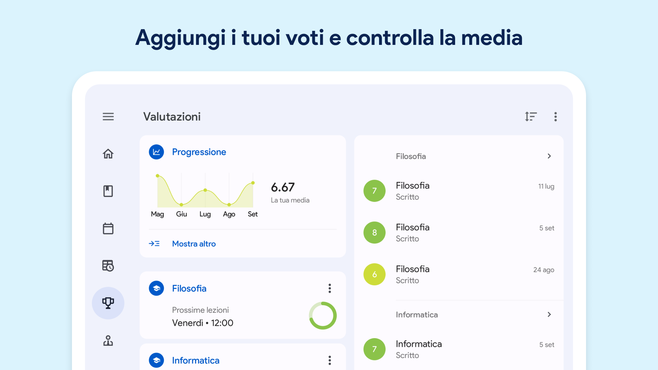Viewport: 658px width, 370px height.
Task: Expand the Informatica section chevron
Action: (x=549, y=314)
